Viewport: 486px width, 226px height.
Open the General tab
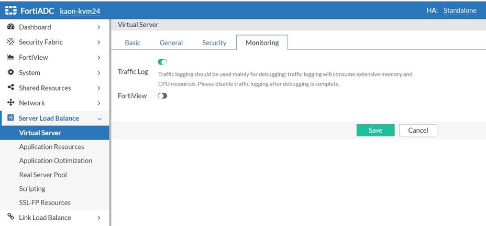click(171, 42)
